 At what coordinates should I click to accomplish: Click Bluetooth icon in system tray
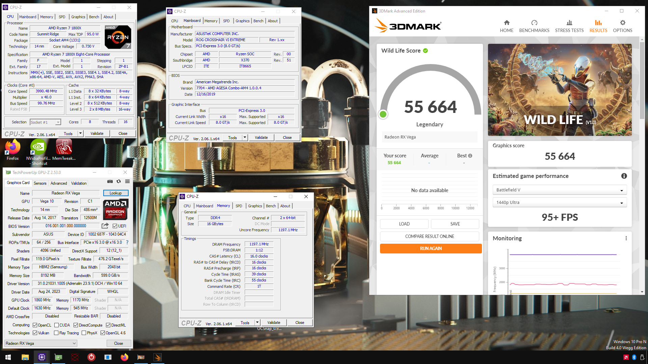point(634,357)
